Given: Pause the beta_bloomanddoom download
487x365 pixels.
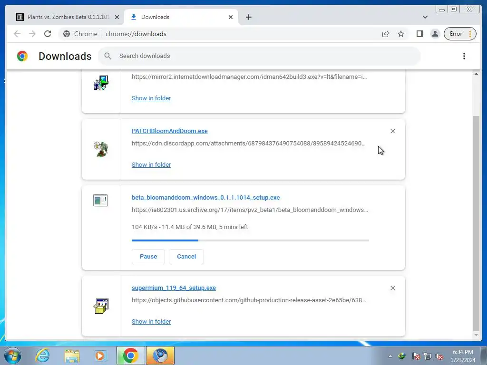Looking at the screenshot, I should 148,256.
